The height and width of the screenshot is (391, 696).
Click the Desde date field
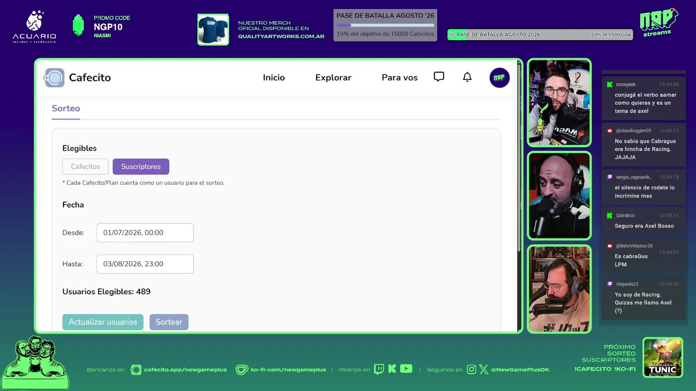point(145,232)
